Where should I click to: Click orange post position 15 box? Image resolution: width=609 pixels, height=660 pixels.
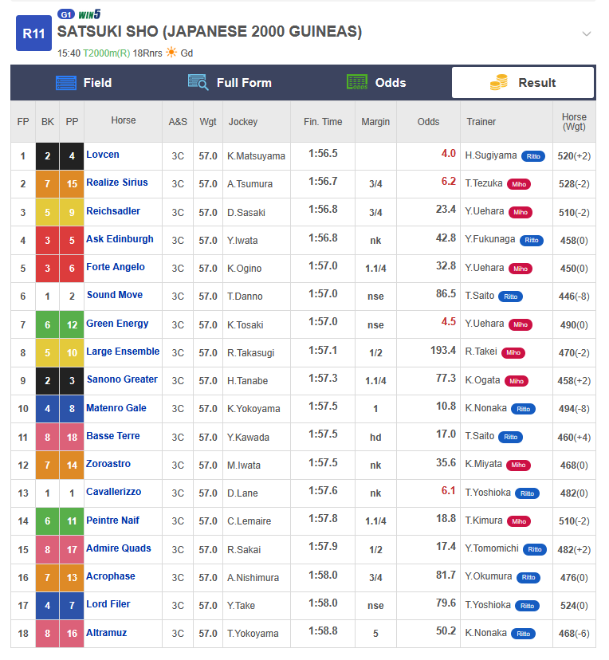coord(72,184)
